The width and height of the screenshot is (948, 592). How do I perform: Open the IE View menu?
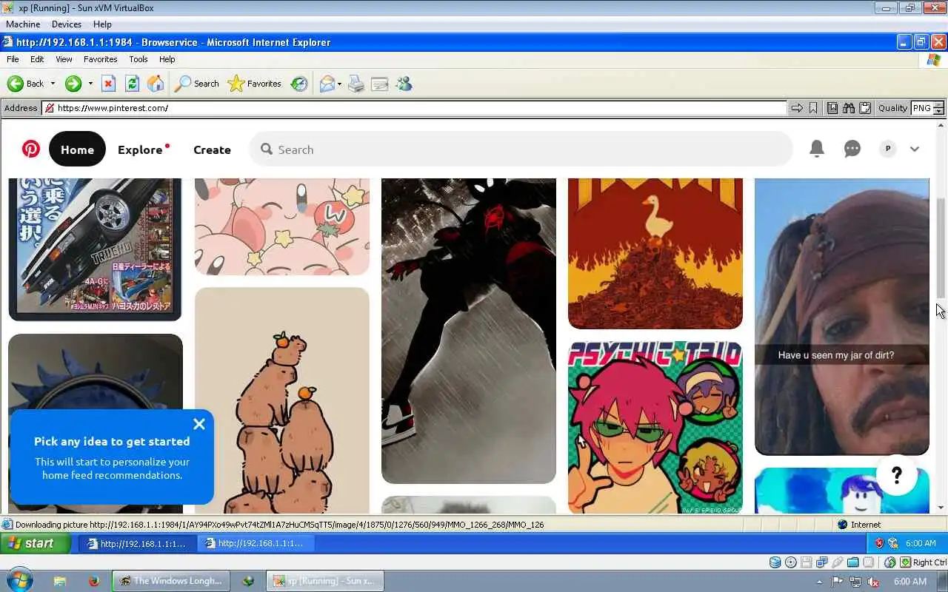tap(64, 59)
